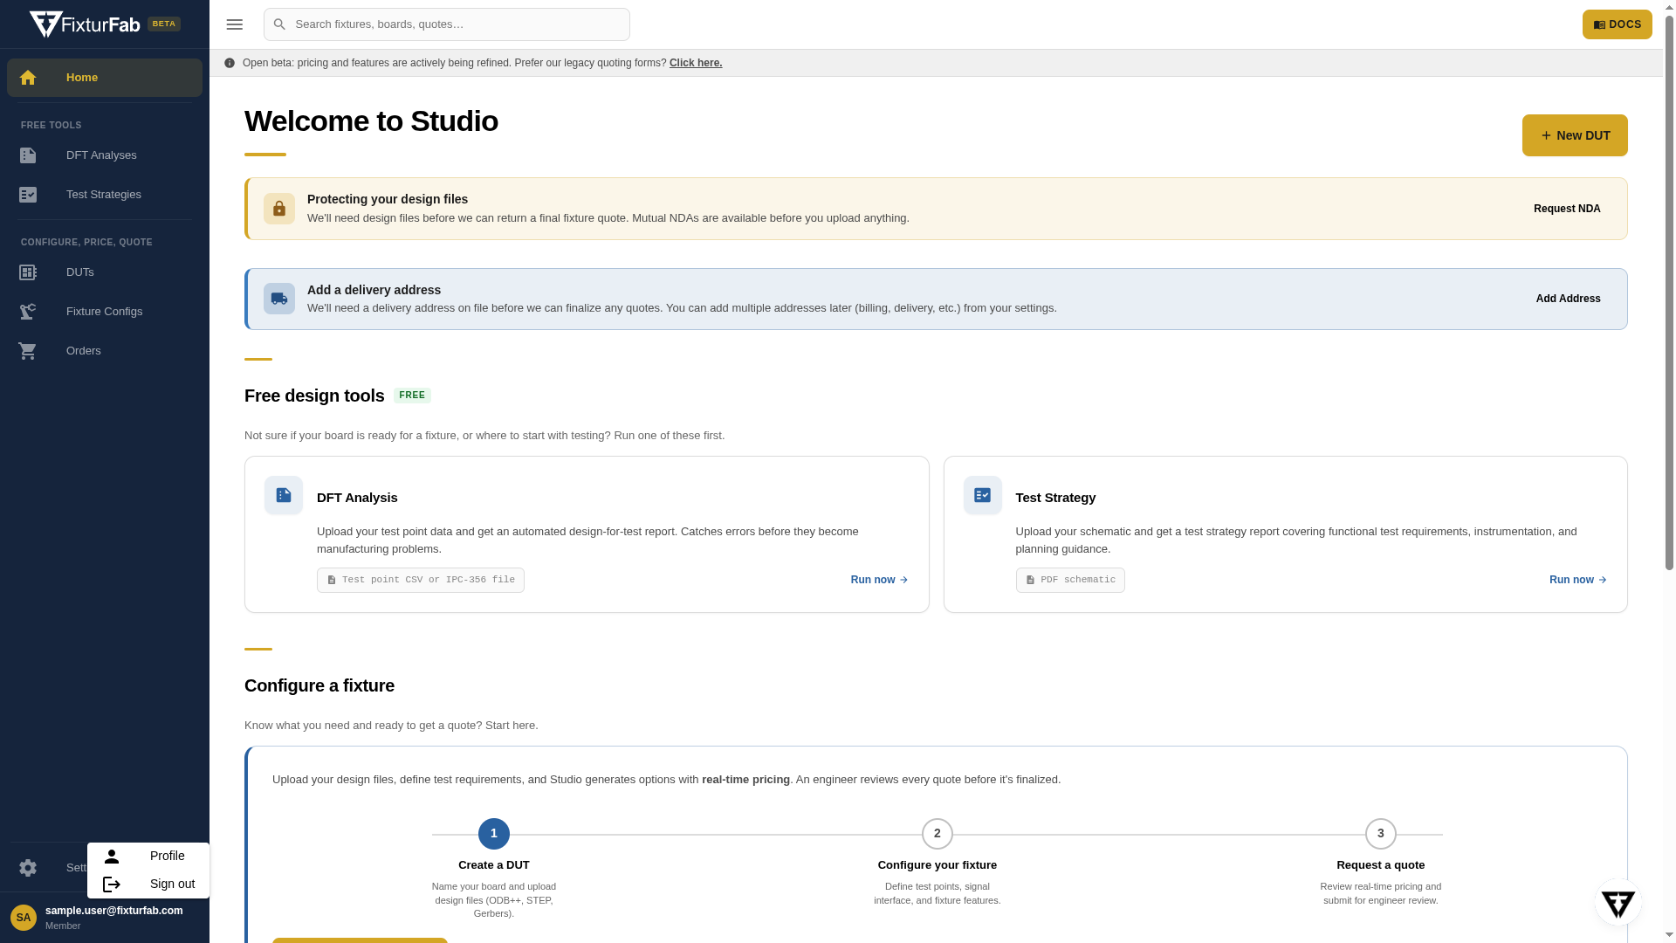Open the FixturFab chat widget icon

tap(1618, 903)
